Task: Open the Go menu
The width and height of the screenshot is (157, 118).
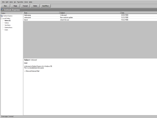Action: pyautogui.click(x=15, y=2)
